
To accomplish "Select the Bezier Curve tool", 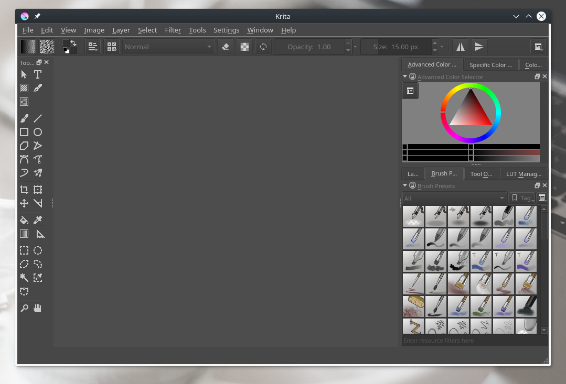I will [x=24, y=159].
